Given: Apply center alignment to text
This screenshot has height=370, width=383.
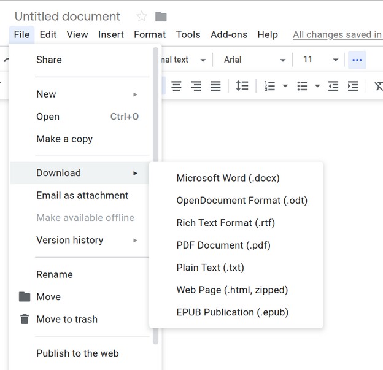Looking at the screenshot, I should (176, 87).
